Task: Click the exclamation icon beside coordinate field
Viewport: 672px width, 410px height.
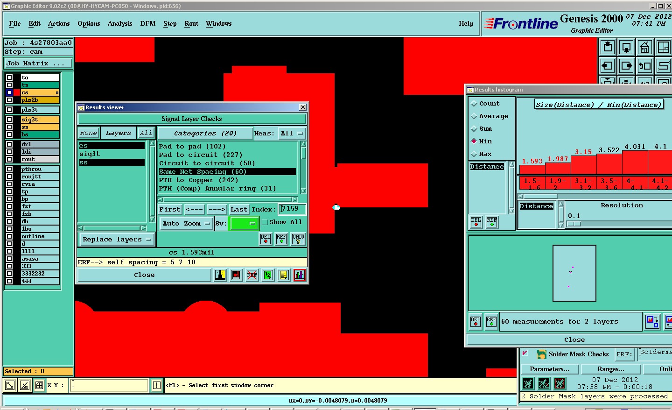Action: [x=157, y=385]
